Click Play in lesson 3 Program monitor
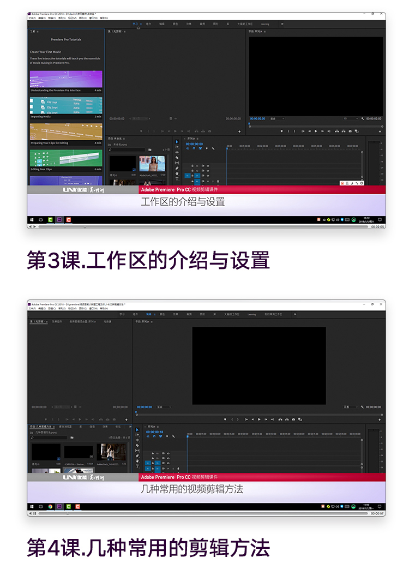The image size is (409, 575). pos(316,131)
